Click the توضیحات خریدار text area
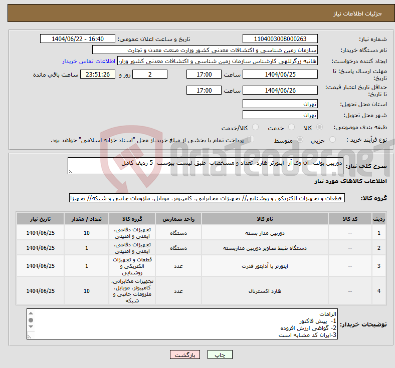Image resolution: width=395 pixels, height=368 pixels. 182,324
